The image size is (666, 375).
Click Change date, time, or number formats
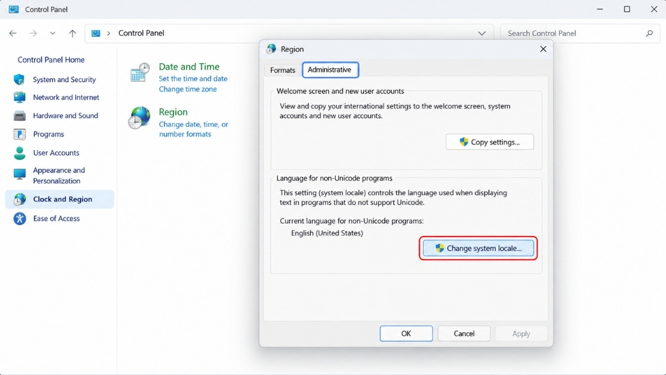click(193, 129)
